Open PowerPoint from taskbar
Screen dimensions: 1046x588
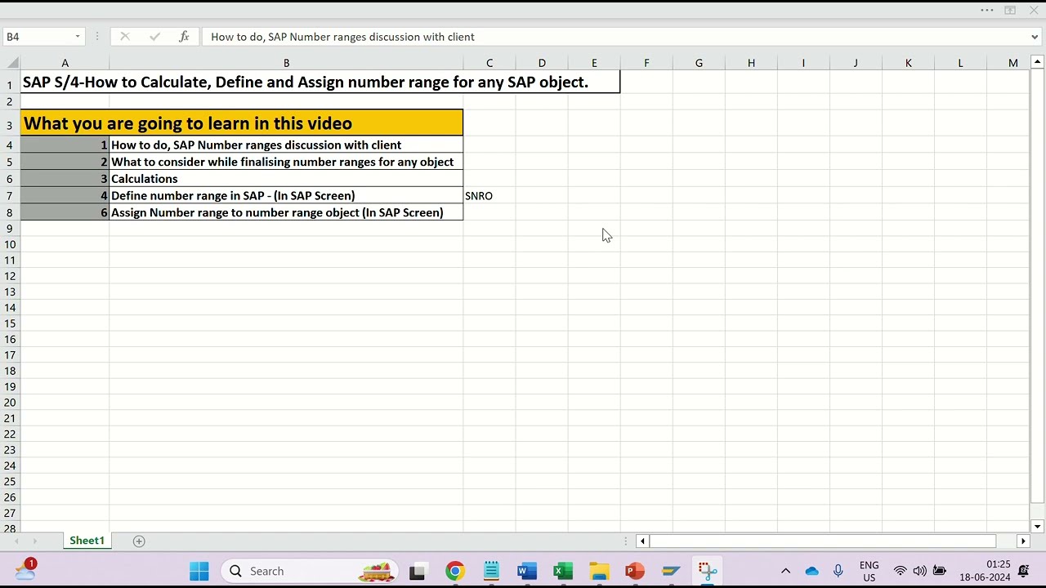pos(635,571)
